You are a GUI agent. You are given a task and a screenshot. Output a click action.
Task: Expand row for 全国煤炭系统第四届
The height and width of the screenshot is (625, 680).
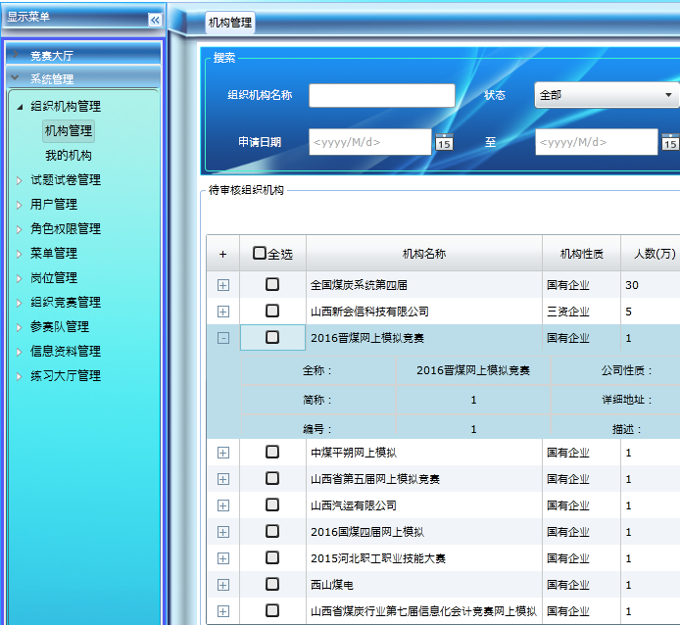pos(222,285)
